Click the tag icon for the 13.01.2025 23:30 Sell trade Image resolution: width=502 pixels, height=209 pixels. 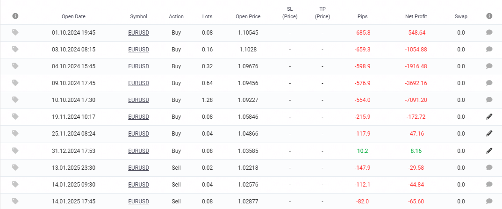coord(15,167)
